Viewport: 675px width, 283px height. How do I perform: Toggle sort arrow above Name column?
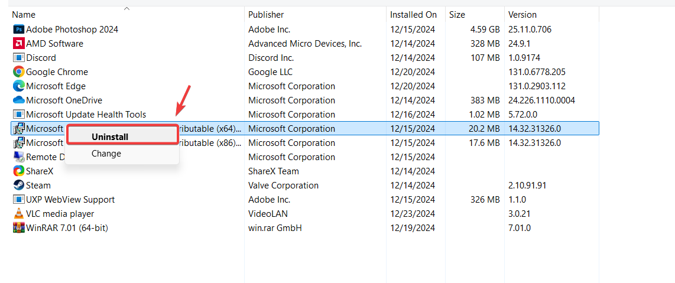pos(126,8)
